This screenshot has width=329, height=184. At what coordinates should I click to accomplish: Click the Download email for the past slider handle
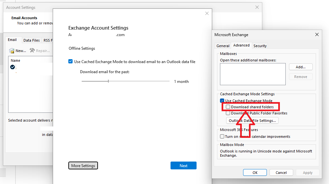coord(108,81)
